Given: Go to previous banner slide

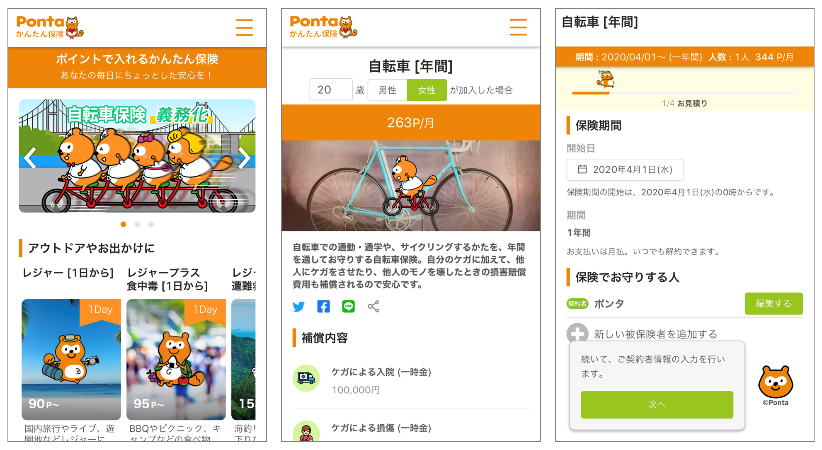Looking at the screenshot, I should pyautogui.click(x=30, y=158).
